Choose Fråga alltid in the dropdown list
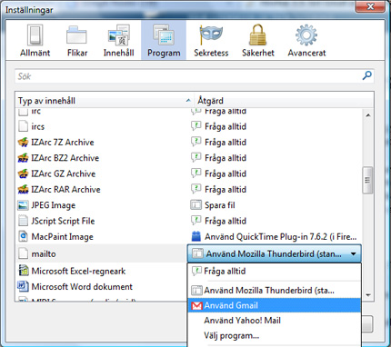The height and width of the screenshot is (347, 391). pyautogui.click(x=275, y=272)
